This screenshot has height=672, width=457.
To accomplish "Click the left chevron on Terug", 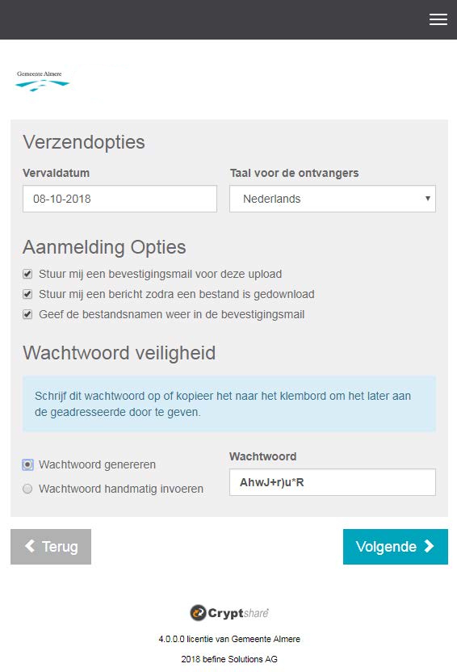I will (x=30, y=546).
